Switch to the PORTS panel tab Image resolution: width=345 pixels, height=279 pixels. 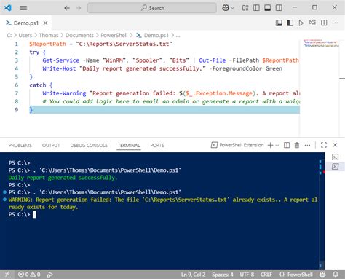(x=157, y=146)
